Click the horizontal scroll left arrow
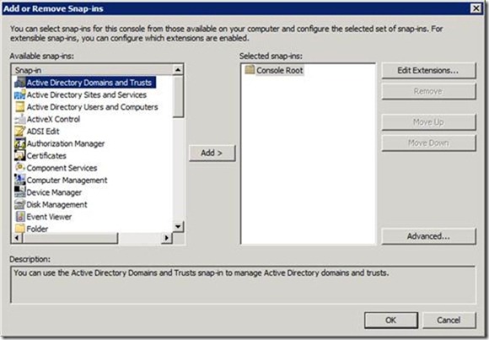The image size is (489, 340). click(x=17, y=238)
